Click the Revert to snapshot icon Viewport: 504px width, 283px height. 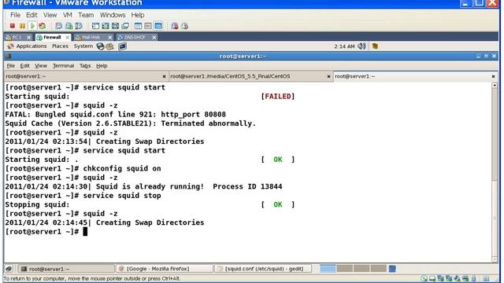pos(69,26)
